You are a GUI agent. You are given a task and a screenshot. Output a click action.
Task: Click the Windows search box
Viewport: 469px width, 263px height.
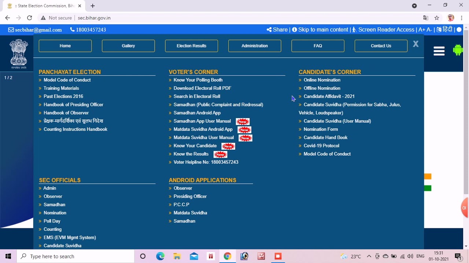(75, 256)
